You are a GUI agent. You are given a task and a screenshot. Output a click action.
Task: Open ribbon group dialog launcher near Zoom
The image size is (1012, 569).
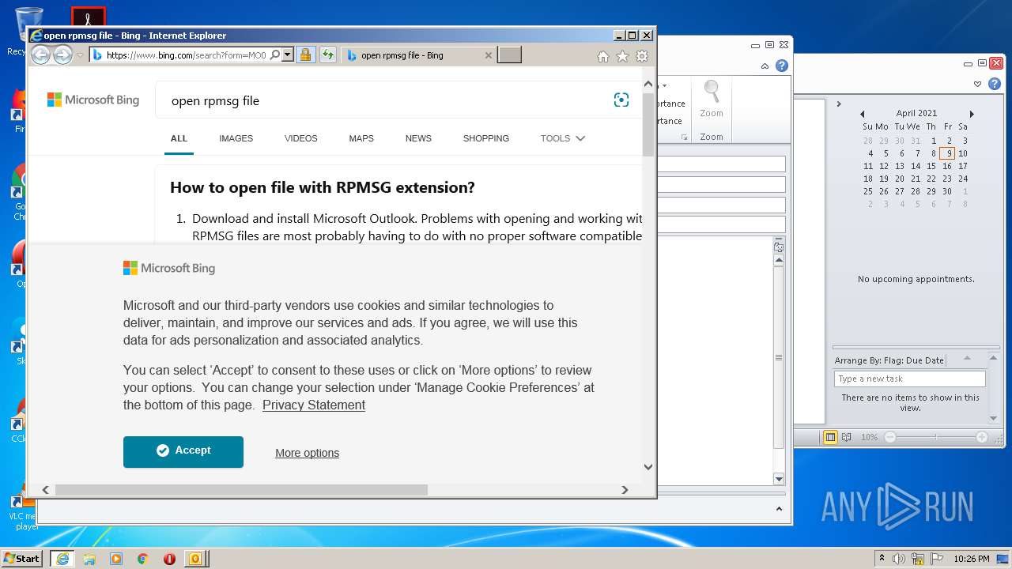tap(685, 138)
